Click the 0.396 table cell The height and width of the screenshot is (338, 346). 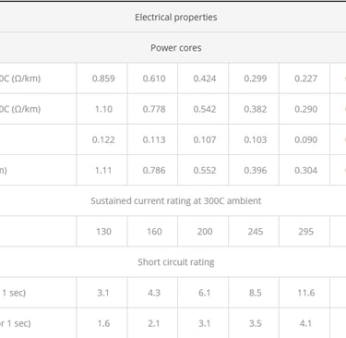point(256,170)
